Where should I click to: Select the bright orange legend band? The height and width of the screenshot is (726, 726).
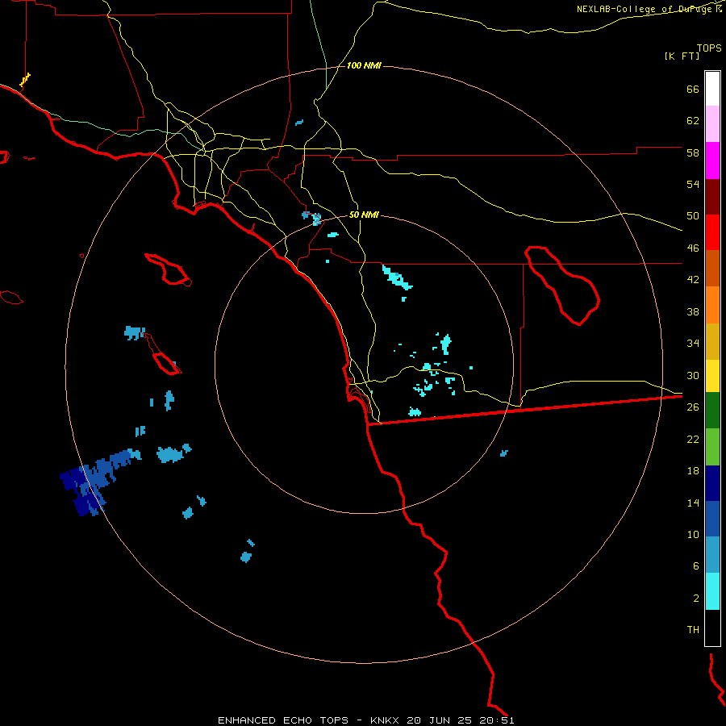[712, 305]
